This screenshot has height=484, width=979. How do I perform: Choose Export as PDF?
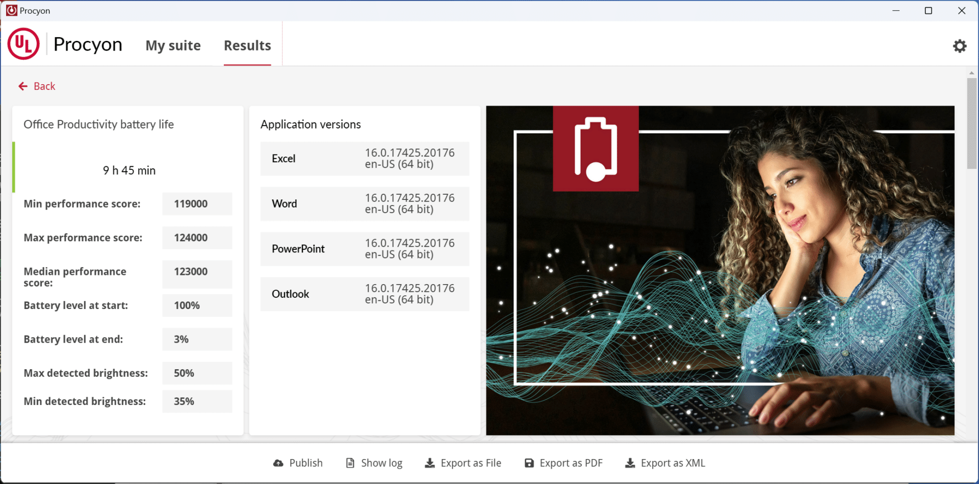tap(563, 463)
